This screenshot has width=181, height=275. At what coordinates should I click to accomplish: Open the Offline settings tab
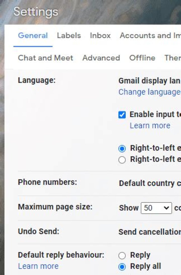[x=142, y=58]
